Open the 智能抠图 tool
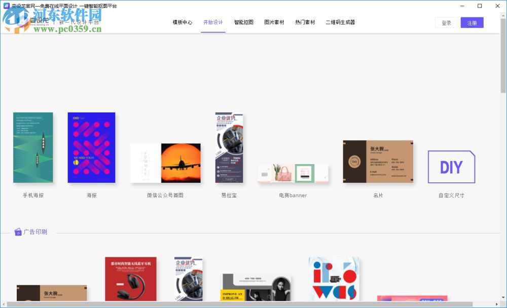 pos(243,22)
